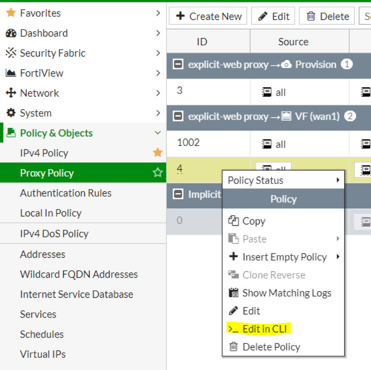
Task: Choose Copy from the context menu
Action: pyautogui.click(x=283, y=221)
